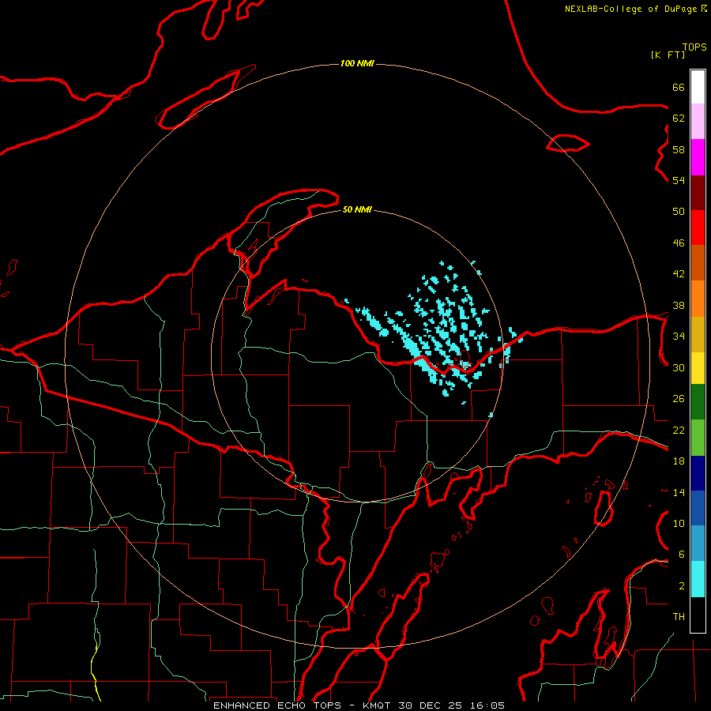
Task: Click the black TH swatch at legend bottom
Action: tap(698, 615)
